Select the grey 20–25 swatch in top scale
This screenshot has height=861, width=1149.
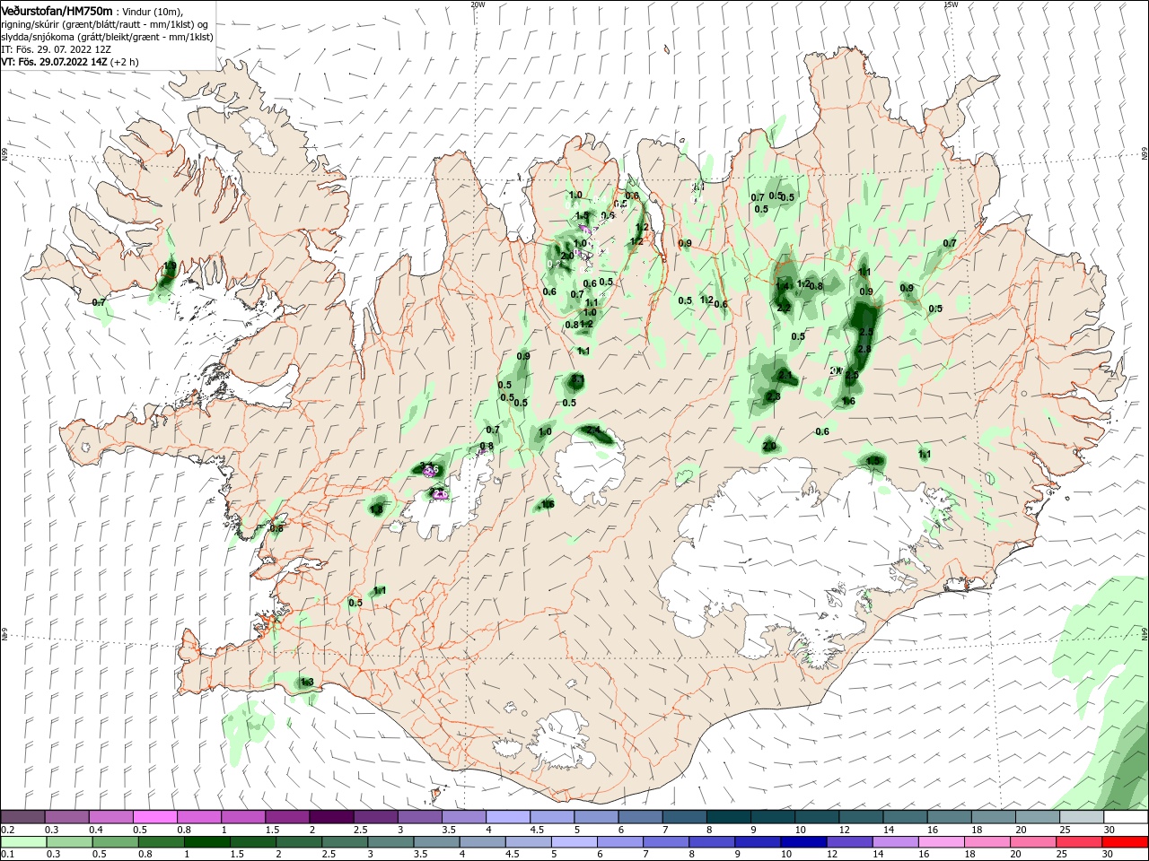coord(1038,817)
